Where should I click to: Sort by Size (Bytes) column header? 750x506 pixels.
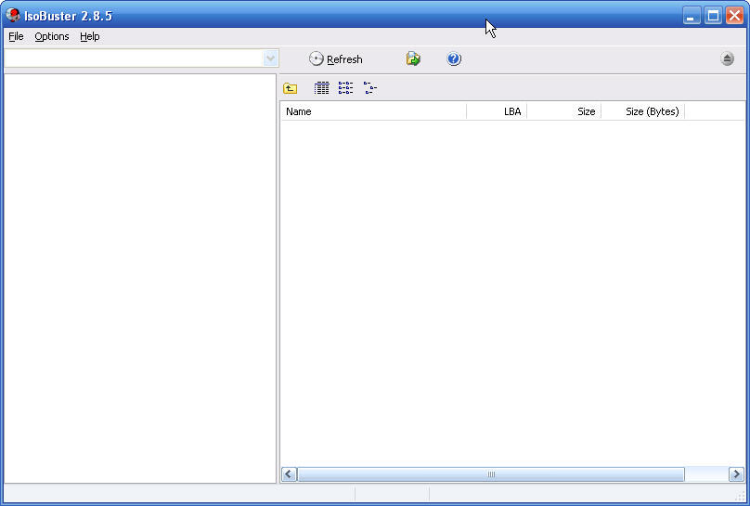[x=643, y=111]
